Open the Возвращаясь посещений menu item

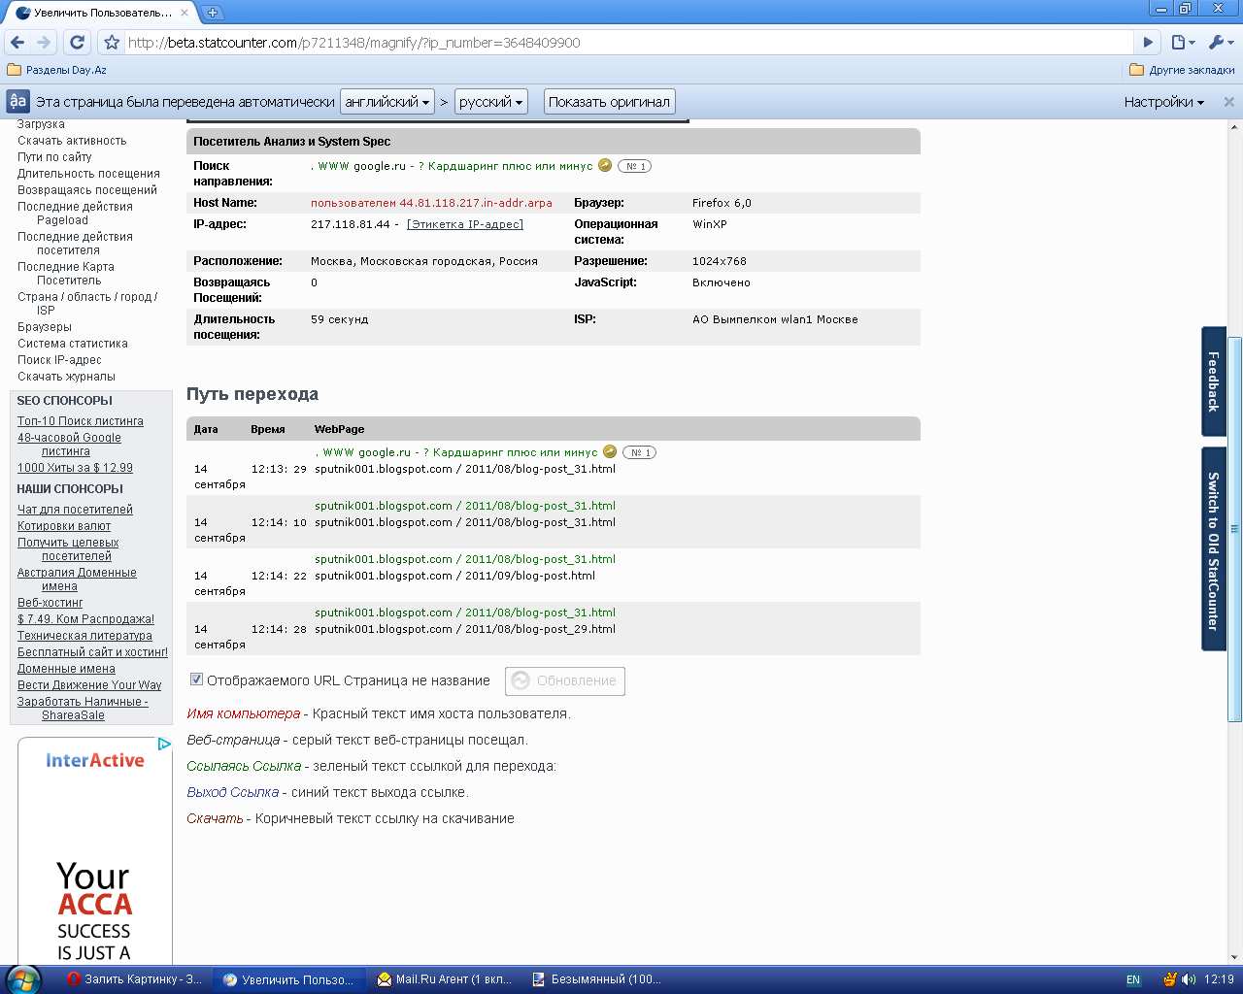tap(87, 190)
